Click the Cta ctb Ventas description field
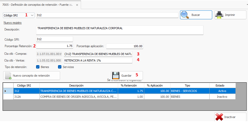This screenshot has height=123, width=248. click(98, 60)
